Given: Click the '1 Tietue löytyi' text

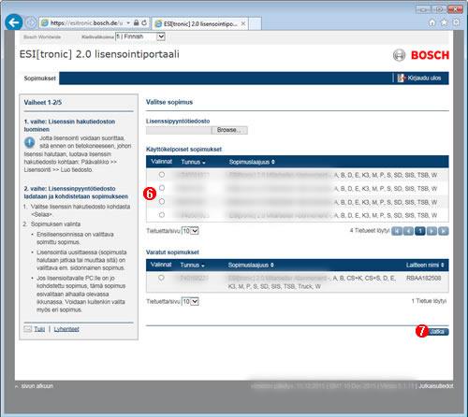Looking at the screenshot, I should [x=429, y=301].
